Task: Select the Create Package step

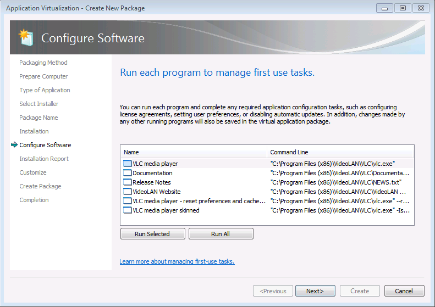Action: pyautogui.click(x=40, y=186)
